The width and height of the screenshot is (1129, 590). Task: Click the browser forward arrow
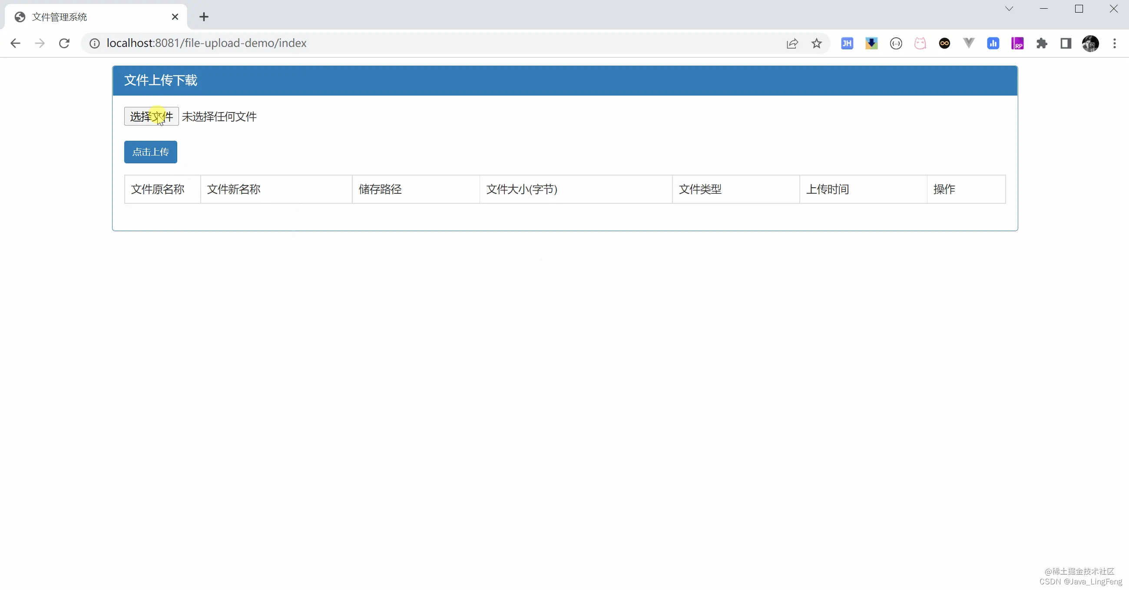coord(40,43)
